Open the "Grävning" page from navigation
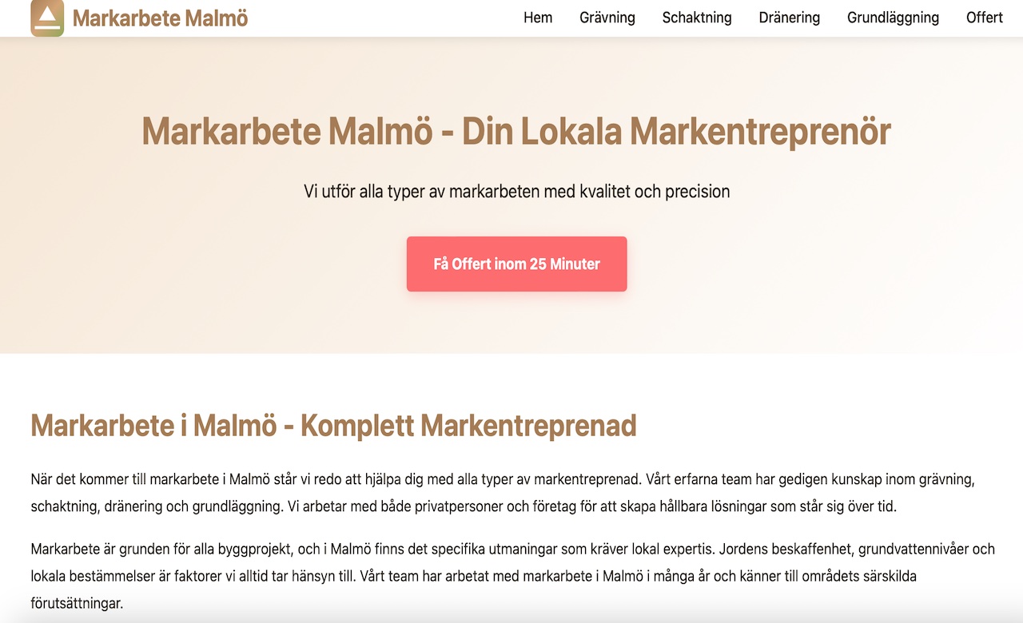This screenshot has width=1023, height=623. [607, 18]
